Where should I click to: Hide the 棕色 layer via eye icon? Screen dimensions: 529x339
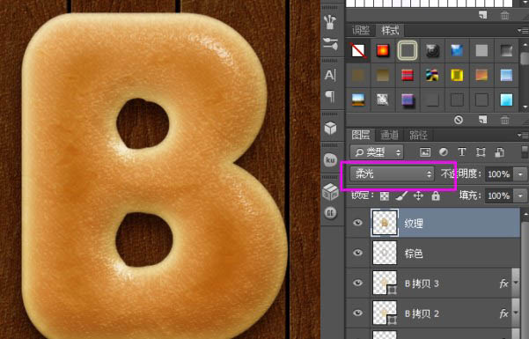click(357, 253)
